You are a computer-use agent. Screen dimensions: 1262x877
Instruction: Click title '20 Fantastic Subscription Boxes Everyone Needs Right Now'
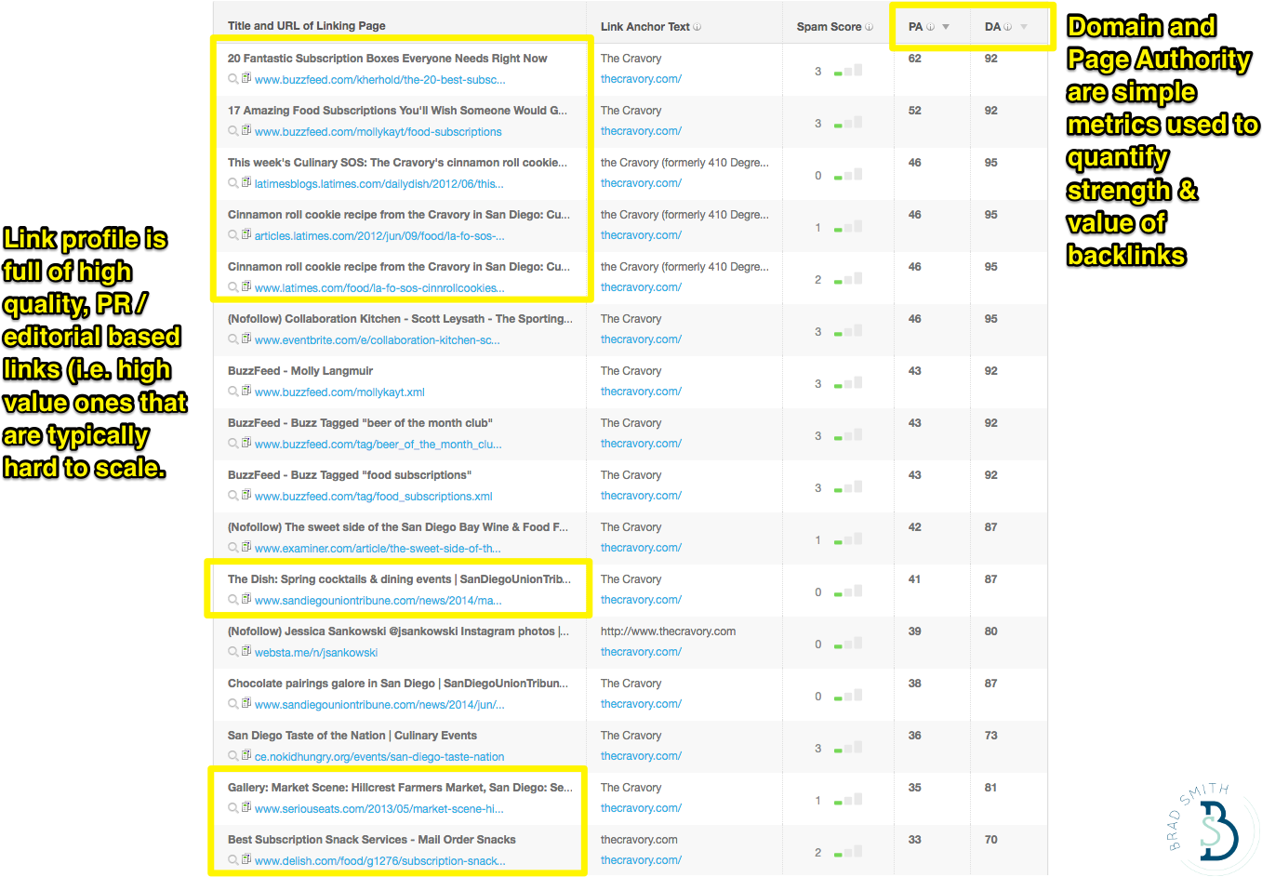[x=388, y=59]
